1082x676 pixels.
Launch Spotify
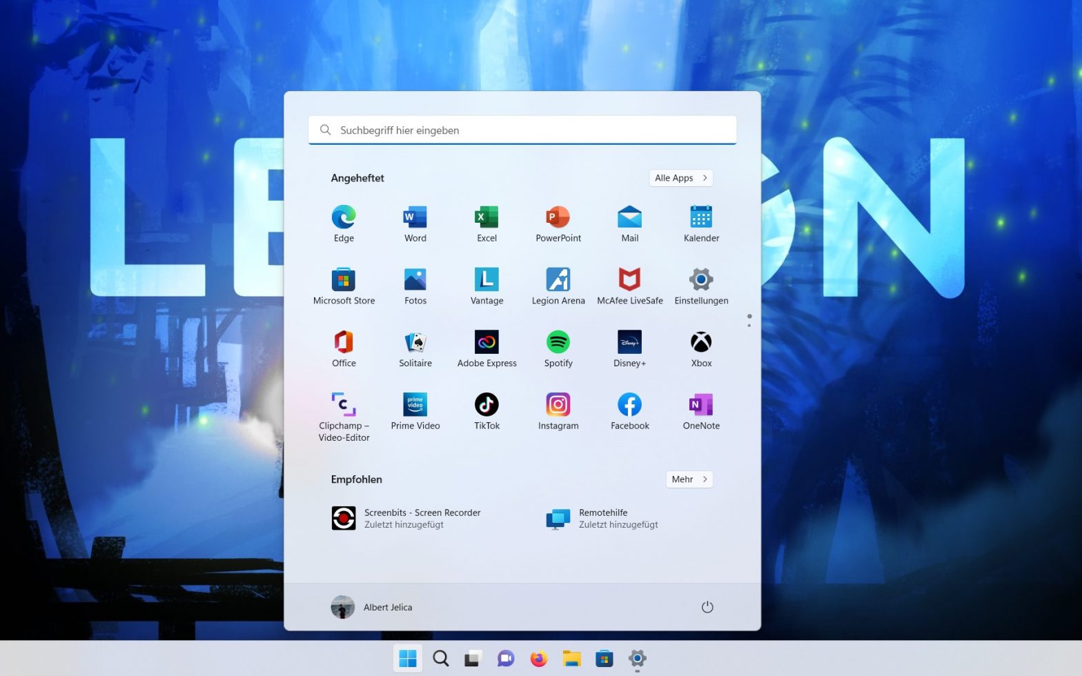(558, 349)
